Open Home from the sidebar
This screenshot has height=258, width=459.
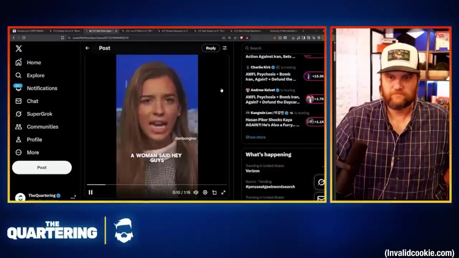point(28,62)
